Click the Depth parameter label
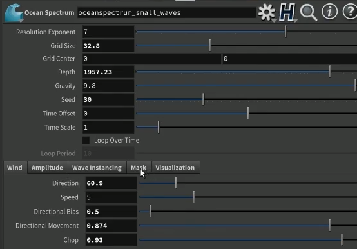 (x=66, y=72)
